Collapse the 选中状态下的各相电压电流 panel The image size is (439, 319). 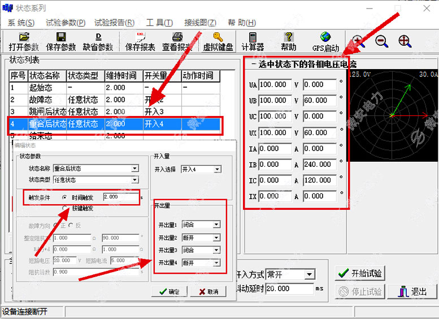pos(254,64)
